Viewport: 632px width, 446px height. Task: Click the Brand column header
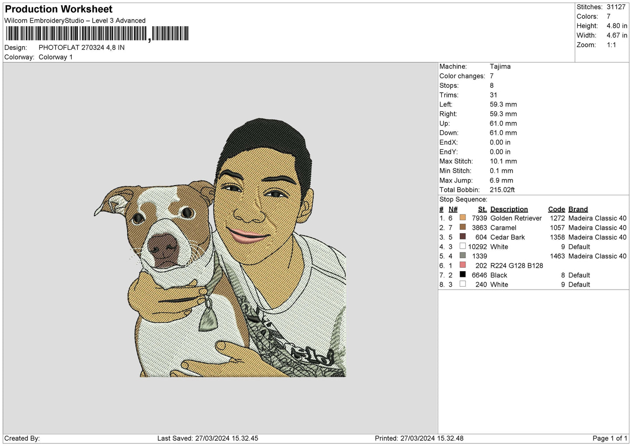(578, 209)
